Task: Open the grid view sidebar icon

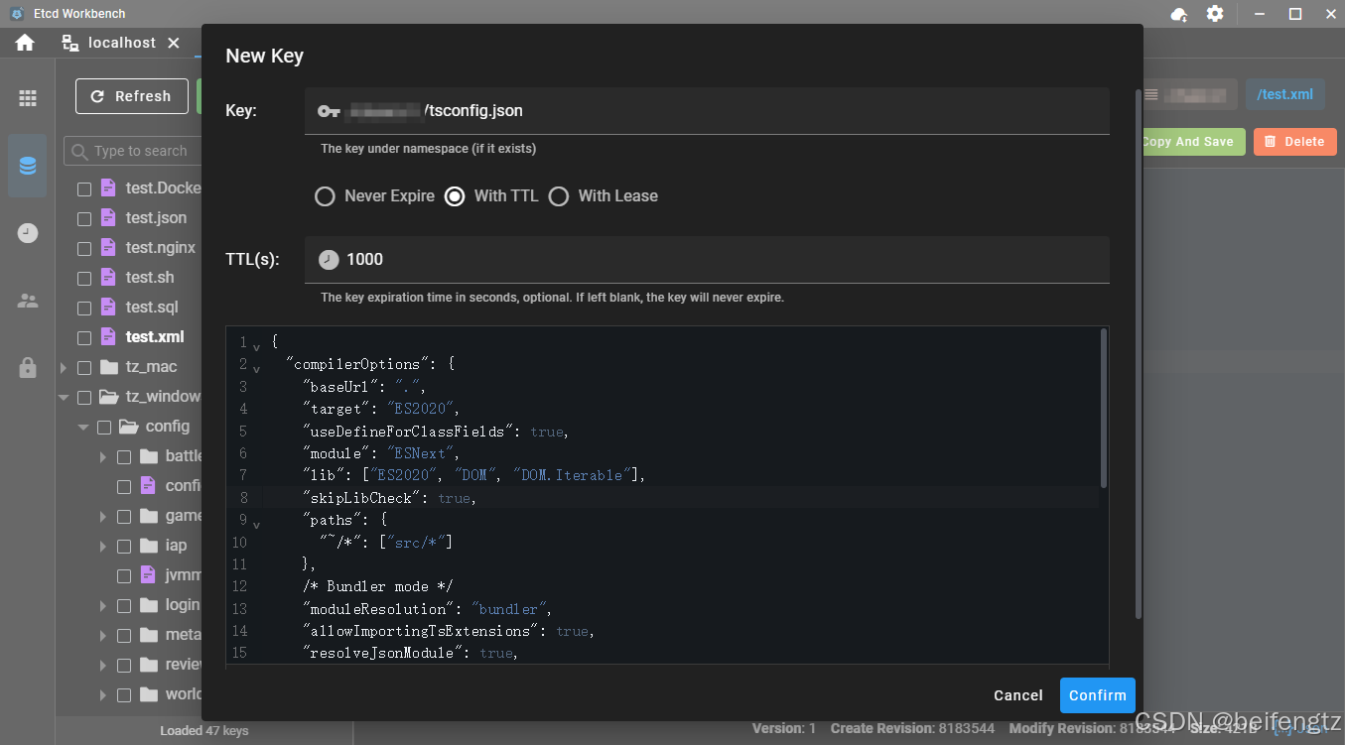Action: tap(28, 98)
